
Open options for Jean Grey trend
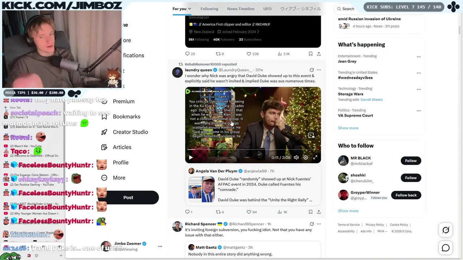(419, 57)
